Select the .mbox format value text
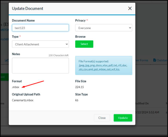 click(x=16, y=87)
